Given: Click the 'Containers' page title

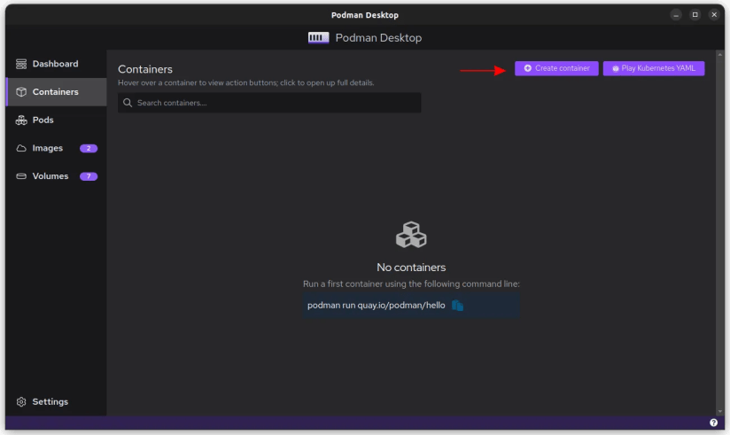Looking at the screenshot, I should click(x=145, y=69).
